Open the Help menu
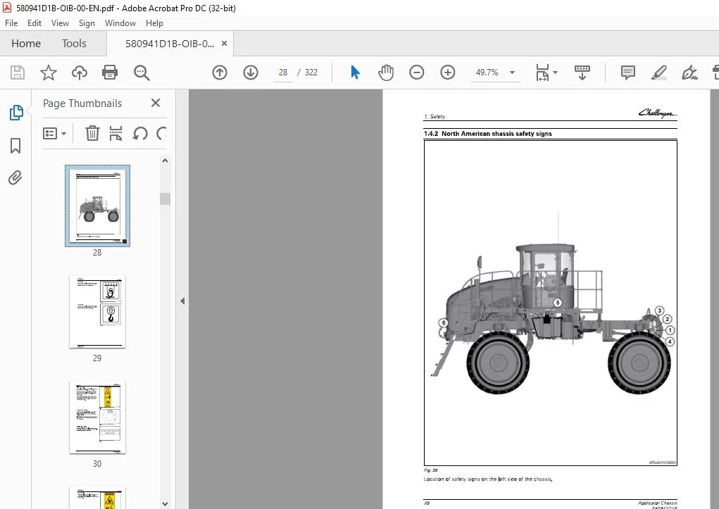This screenshot has width=719, height=509. point(154,23)
